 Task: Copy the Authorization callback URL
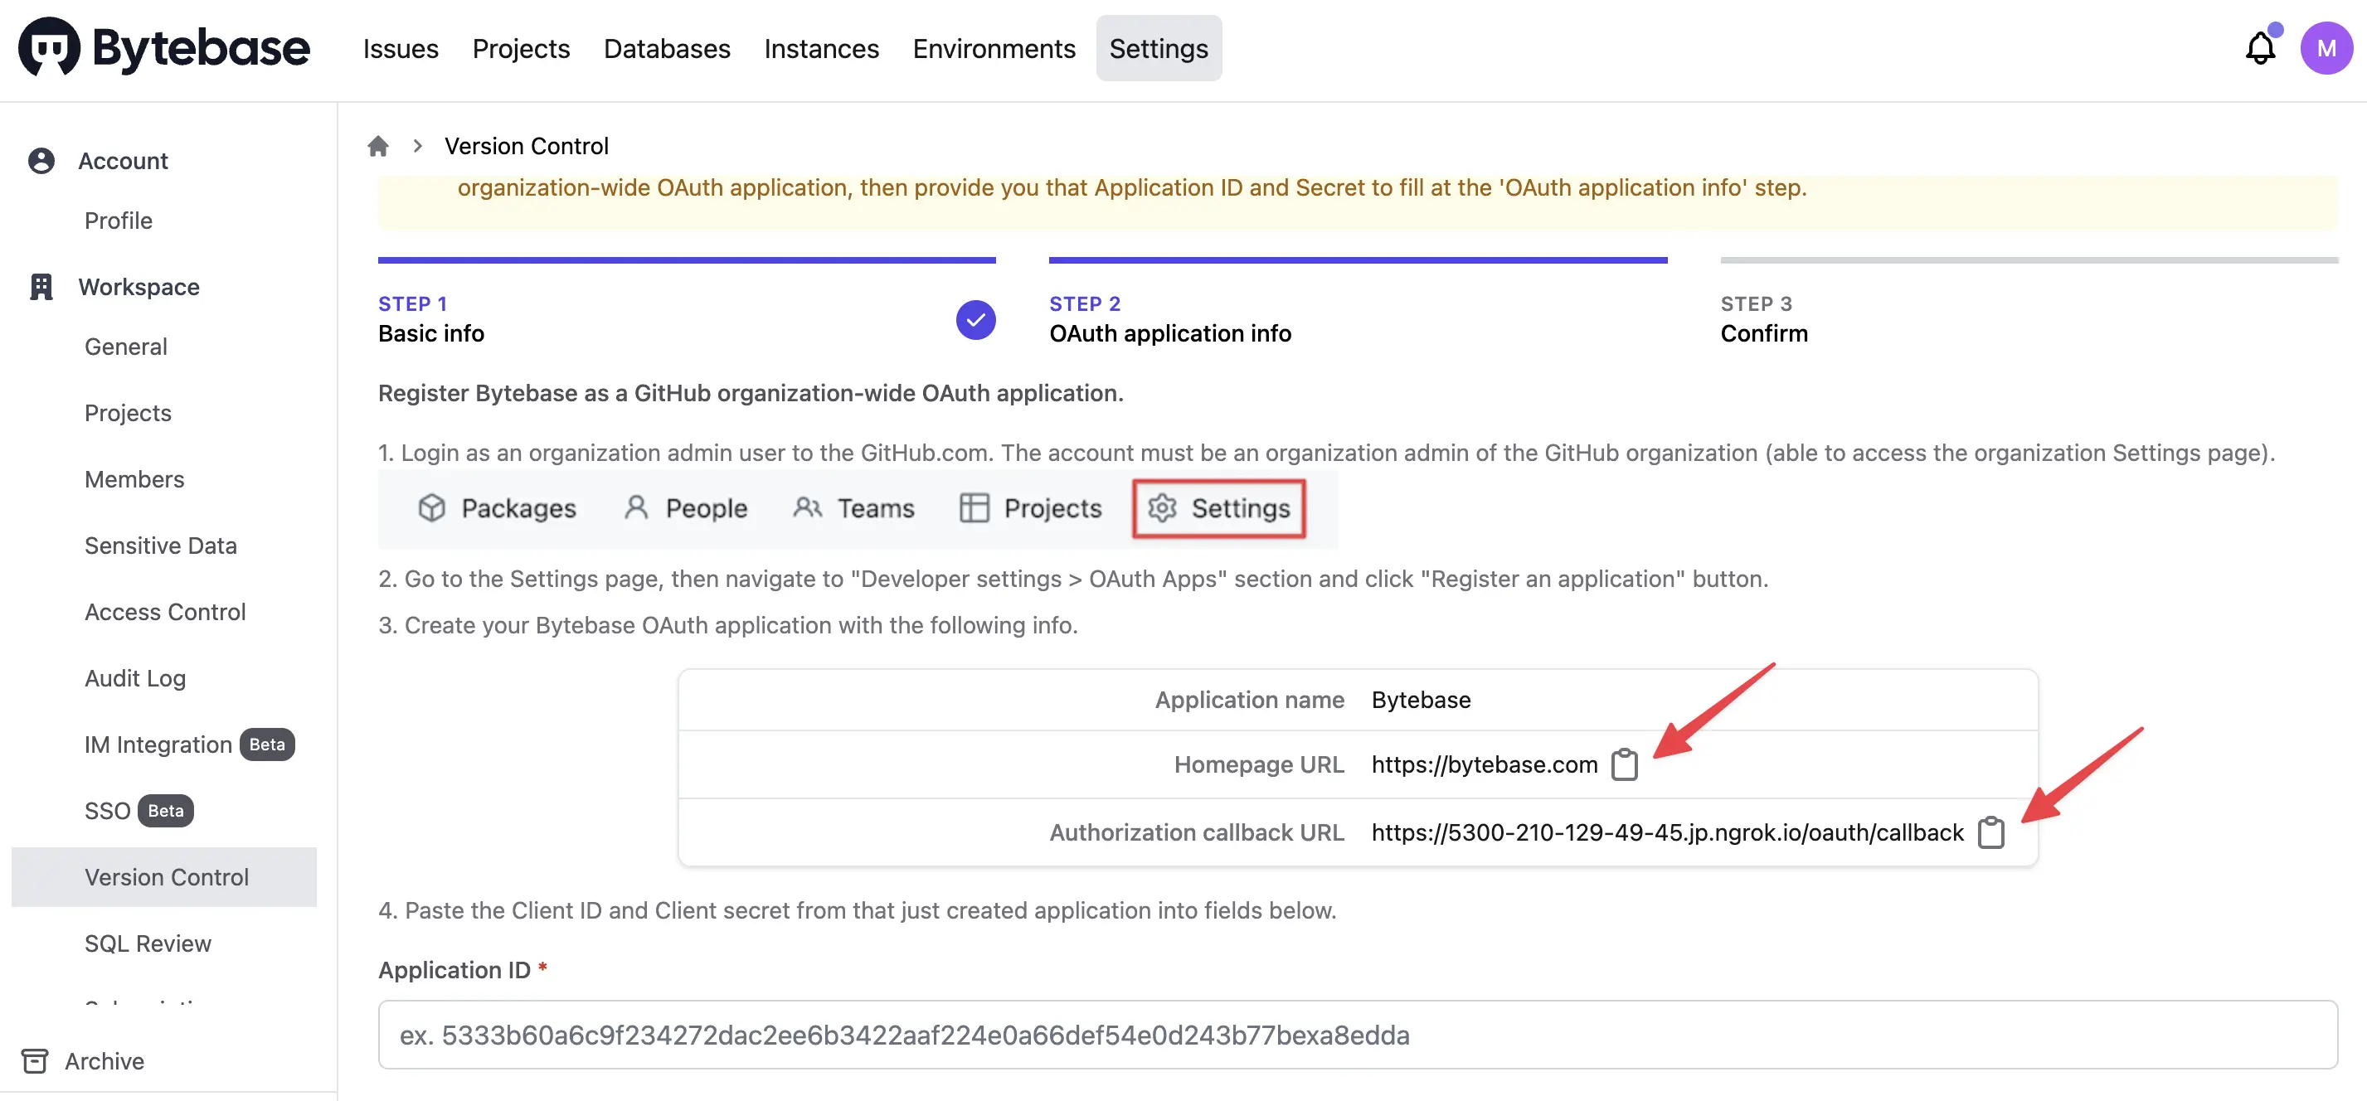point(1990,832)
